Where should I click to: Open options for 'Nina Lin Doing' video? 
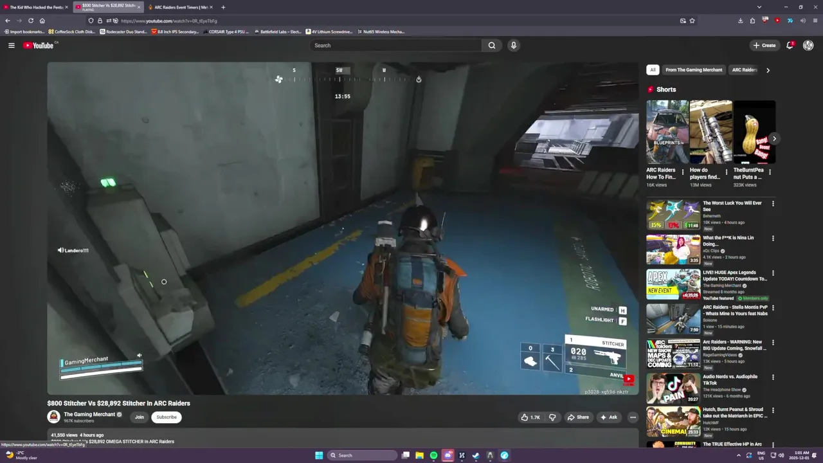pos(773,239)
